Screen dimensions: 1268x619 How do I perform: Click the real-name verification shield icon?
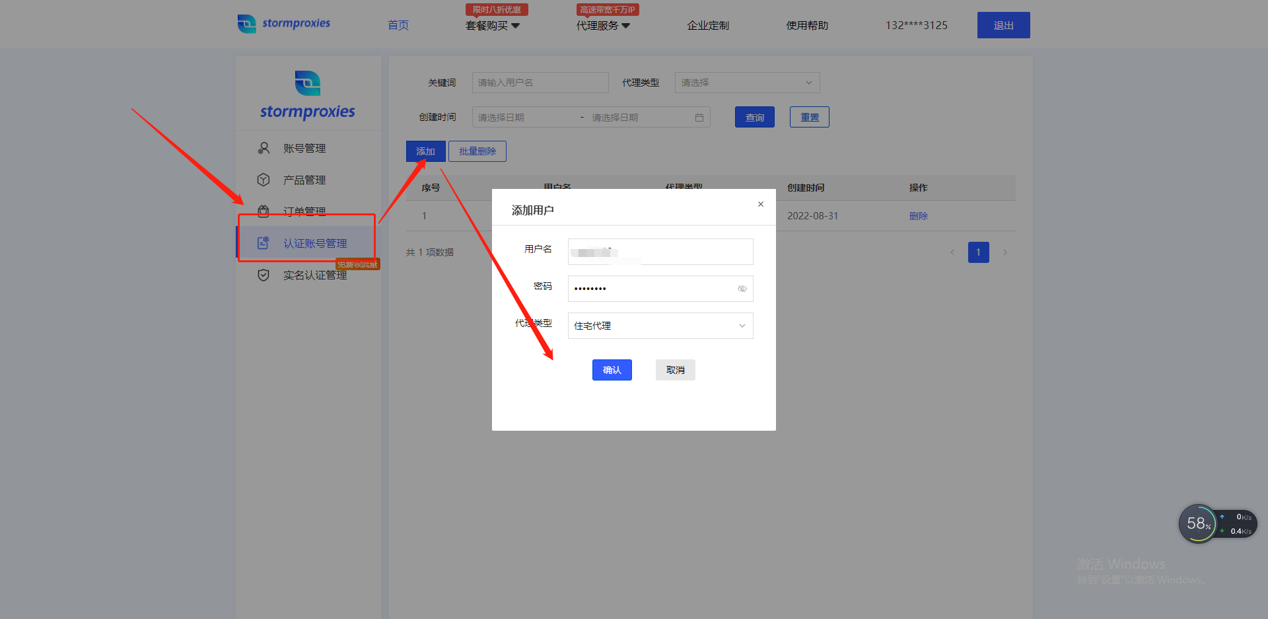(264, 275)
